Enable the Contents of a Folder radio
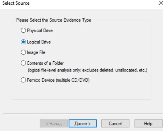The height and width of the screenshot is (131, 163). click(23, 63)
